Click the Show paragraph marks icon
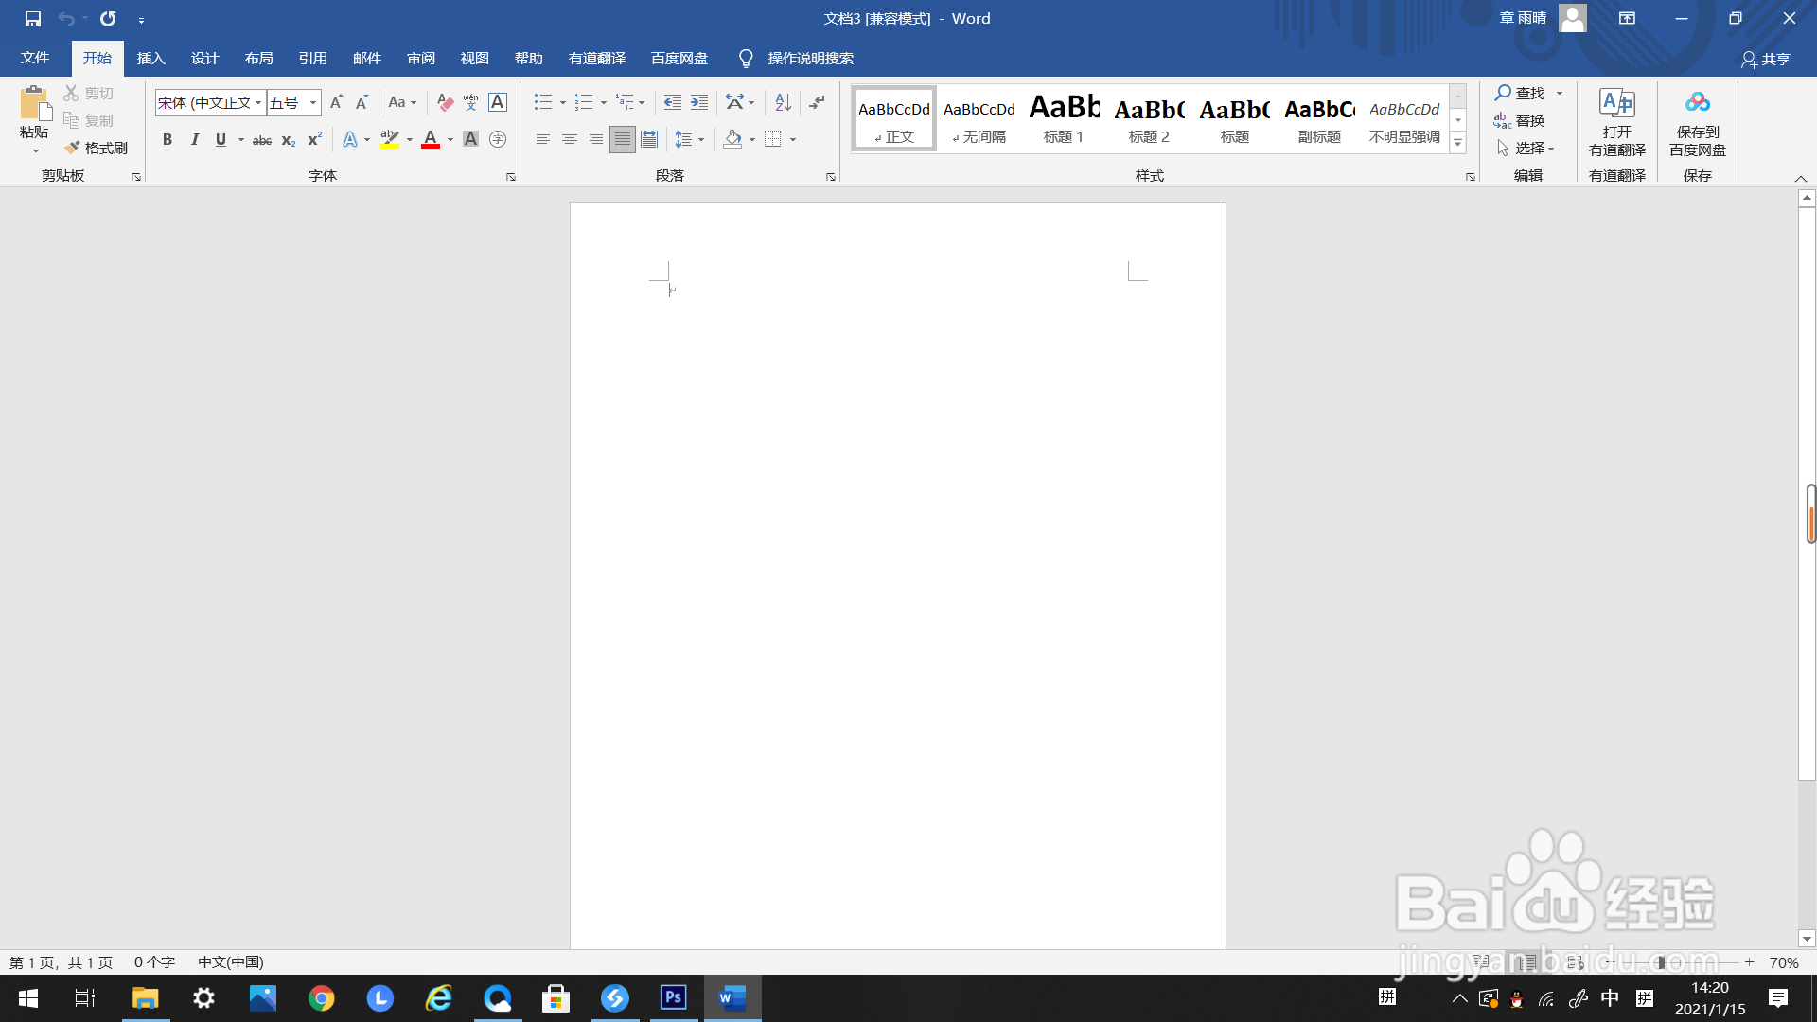This screenshot has width=1817, height=1022. [x=818, y=102]
